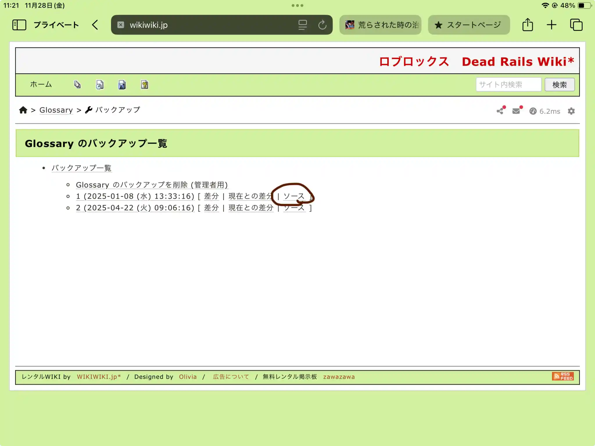Click the RSS feed badge in footer

click(562, 376)
